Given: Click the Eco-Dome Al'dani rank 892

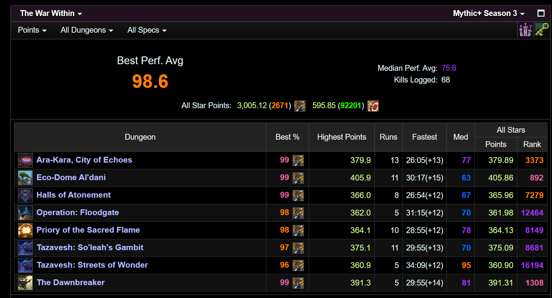Looking at the screenshot, I should [x=536, y=178].
